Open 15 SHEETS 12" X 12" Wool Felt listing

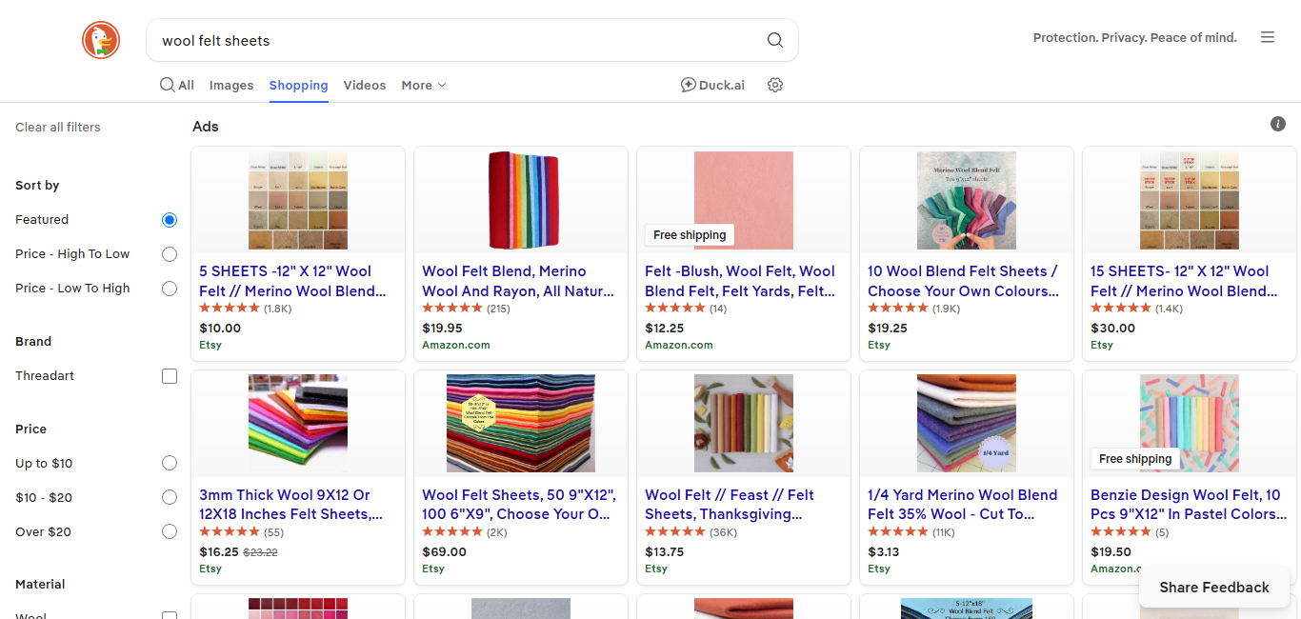(x=1184, y=281)
